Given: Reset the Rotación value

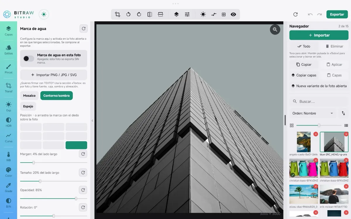Looking at the screenshot, I should 83,207.
